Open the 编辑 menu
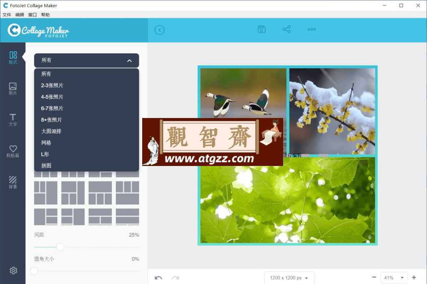Viewport: 427px width, 284px height. click(20, 15)
